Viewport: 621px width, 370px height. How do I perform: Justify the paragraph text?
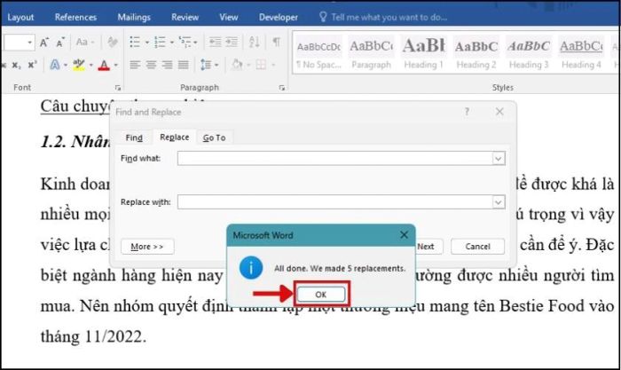pos(183,65)
